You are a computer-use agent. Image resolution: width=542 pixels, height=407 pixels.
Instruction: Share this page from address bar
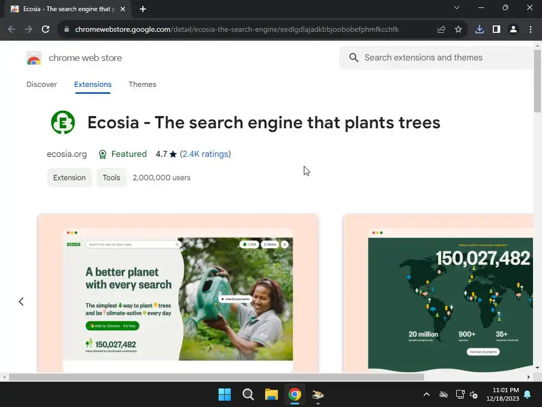(441, 30)
